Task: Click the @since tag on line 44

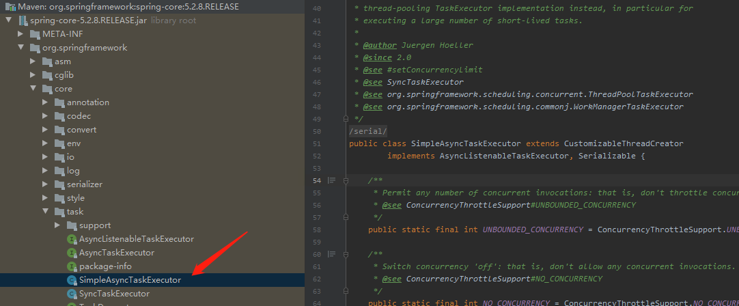Action: (x=377, y=57)
